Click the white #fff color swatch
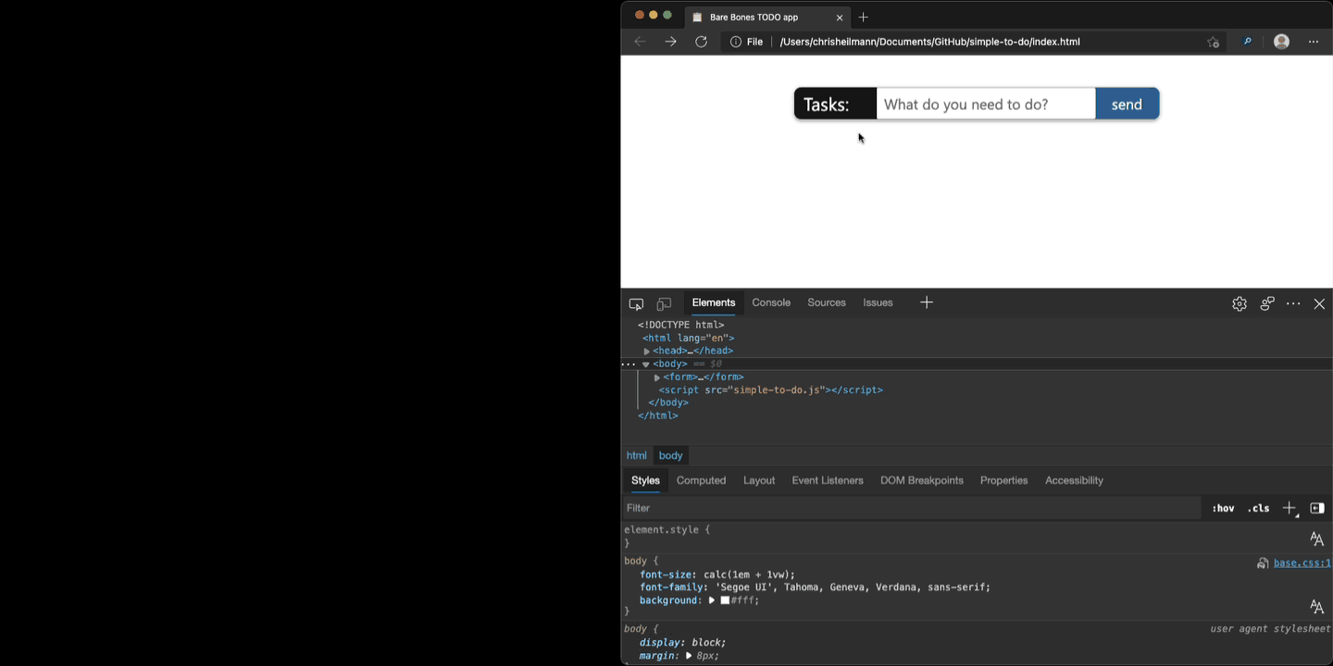Screen dimensions: 1333x666 (x=725, y=600)
